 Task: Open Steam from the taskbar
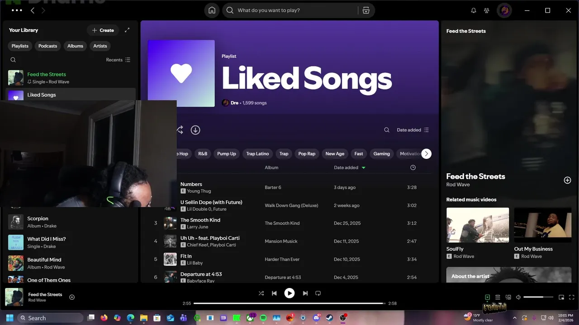tap(330, 318)
